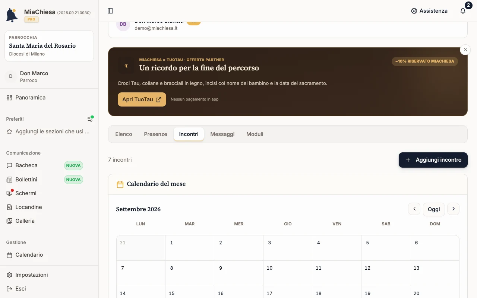Click the MiaChiesa bell logo
The width and height of the screenshot is (477, 298).
[x=12, y=15]
